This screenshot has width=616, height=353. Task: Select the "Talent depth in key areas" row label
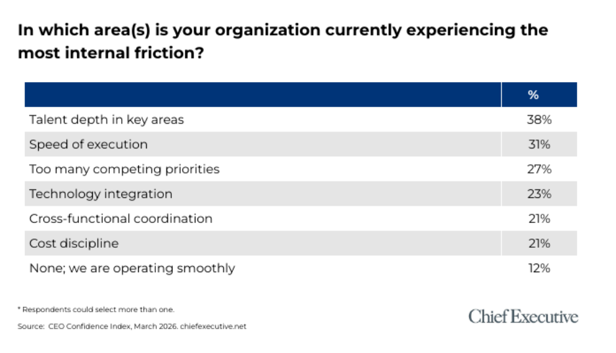[107, 120]
